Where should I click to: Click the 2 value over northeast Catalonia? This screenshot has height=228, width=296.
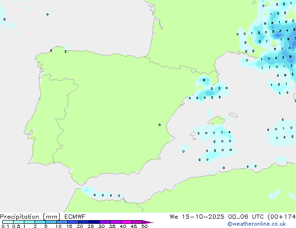[x=204, y=80]
